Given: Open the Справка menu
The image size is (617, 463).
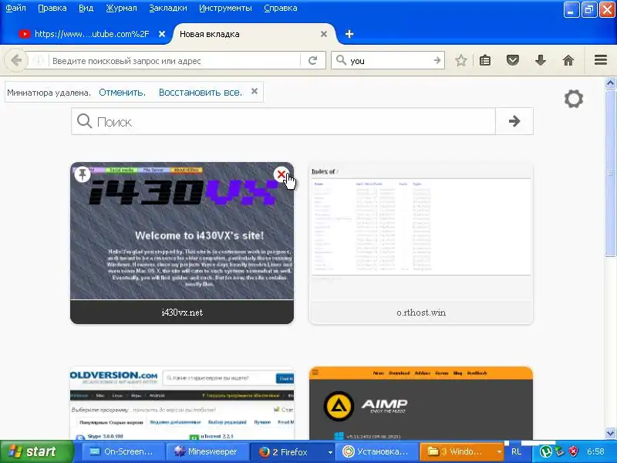Looking at the screenshot, I should pyautogui.click(x=281, y=8).
